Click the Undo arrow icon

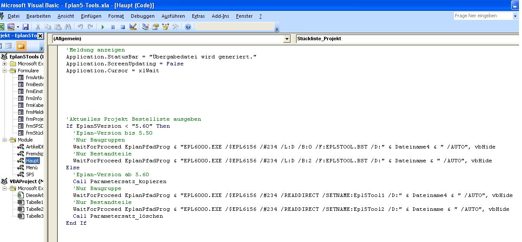81,27
